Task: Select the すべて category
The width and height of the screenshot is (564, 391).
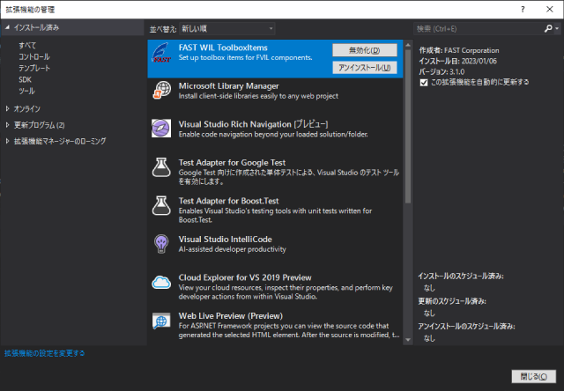Action: pos(27,45)
